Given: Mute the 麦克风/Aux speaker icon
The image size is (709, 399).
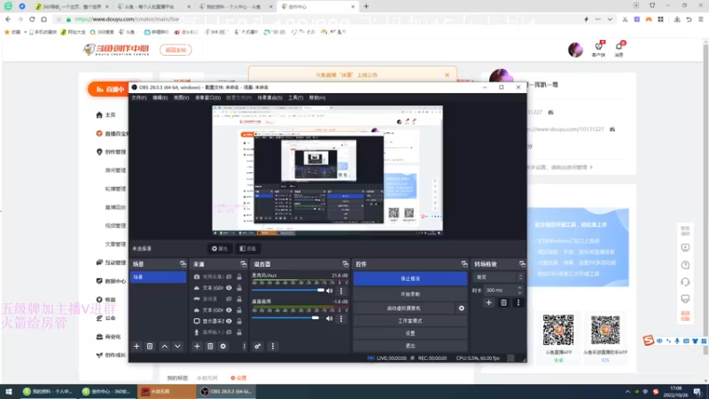Looking at the screenshot, I should coord(330,291).
